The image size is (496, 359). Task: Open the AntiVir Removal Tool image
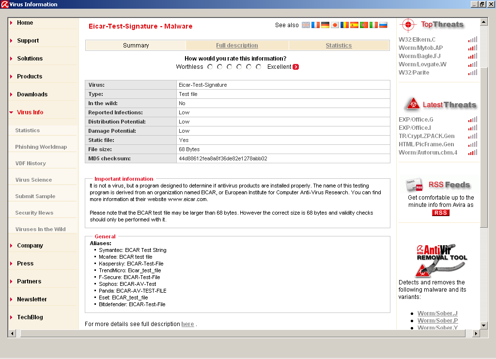[442, 260]
